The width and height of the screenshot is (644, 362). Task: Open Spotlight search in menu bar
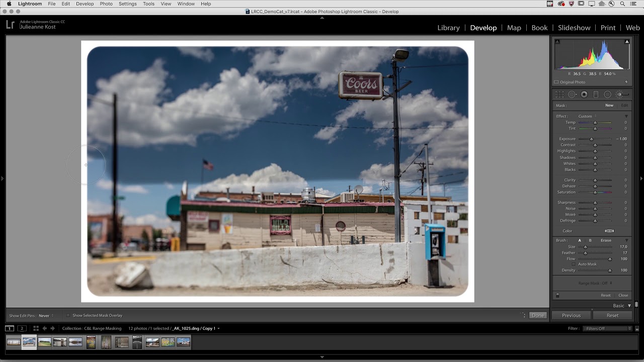[623, 4]
